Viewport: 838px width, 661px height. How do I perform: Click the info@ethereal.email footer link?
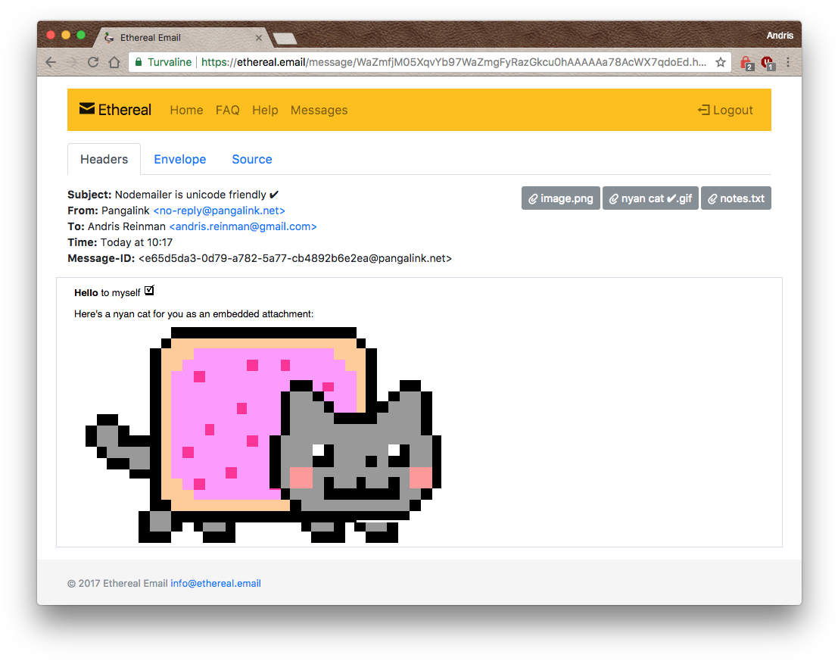pos(216,583)
